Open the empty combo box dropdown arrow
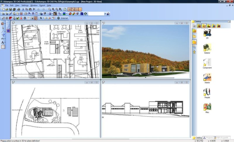This screenshot has height=142, width=234. coord(105,14)
